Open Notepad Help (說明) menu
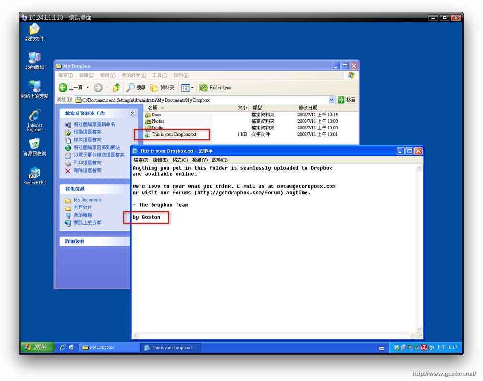The image size is (483, 381). coord(220,160)
